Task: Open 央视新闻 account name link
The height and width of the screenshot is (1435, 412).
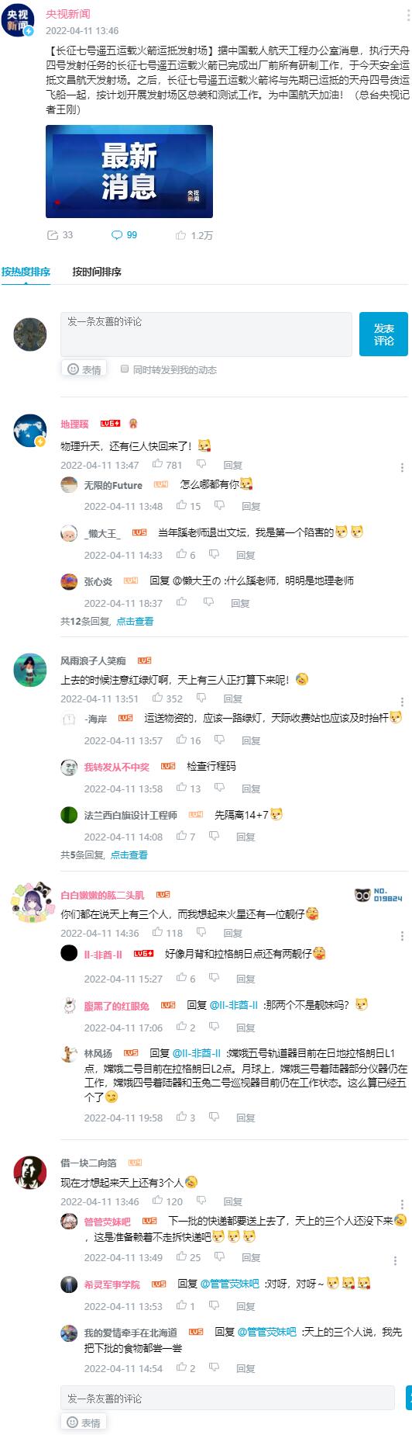Action: pos(67,14)
